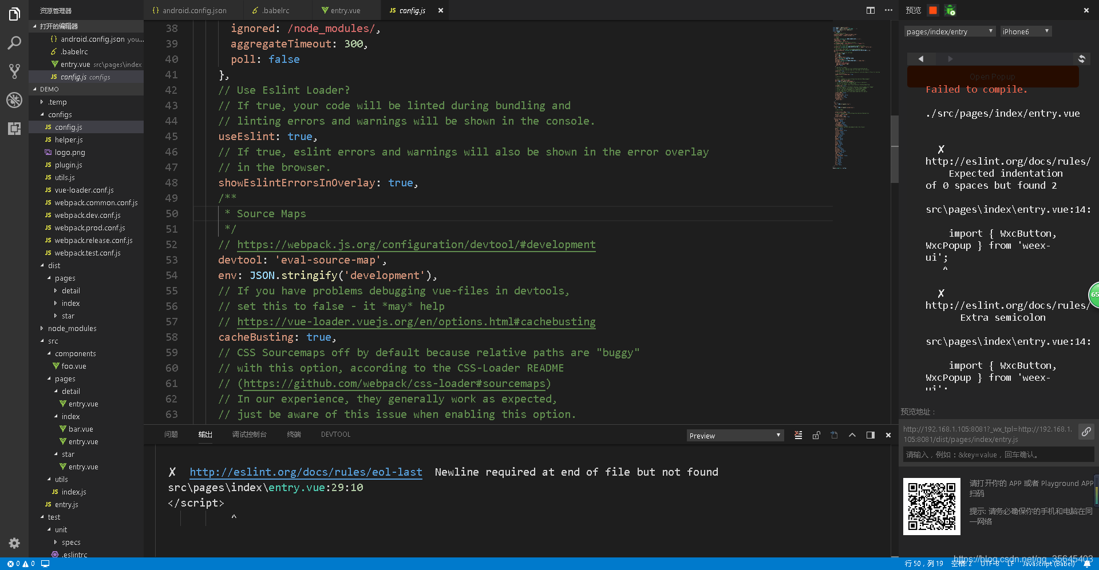Refresh the preview browser
This screenshot has height=570, width=1099.
coord(1081,59)
